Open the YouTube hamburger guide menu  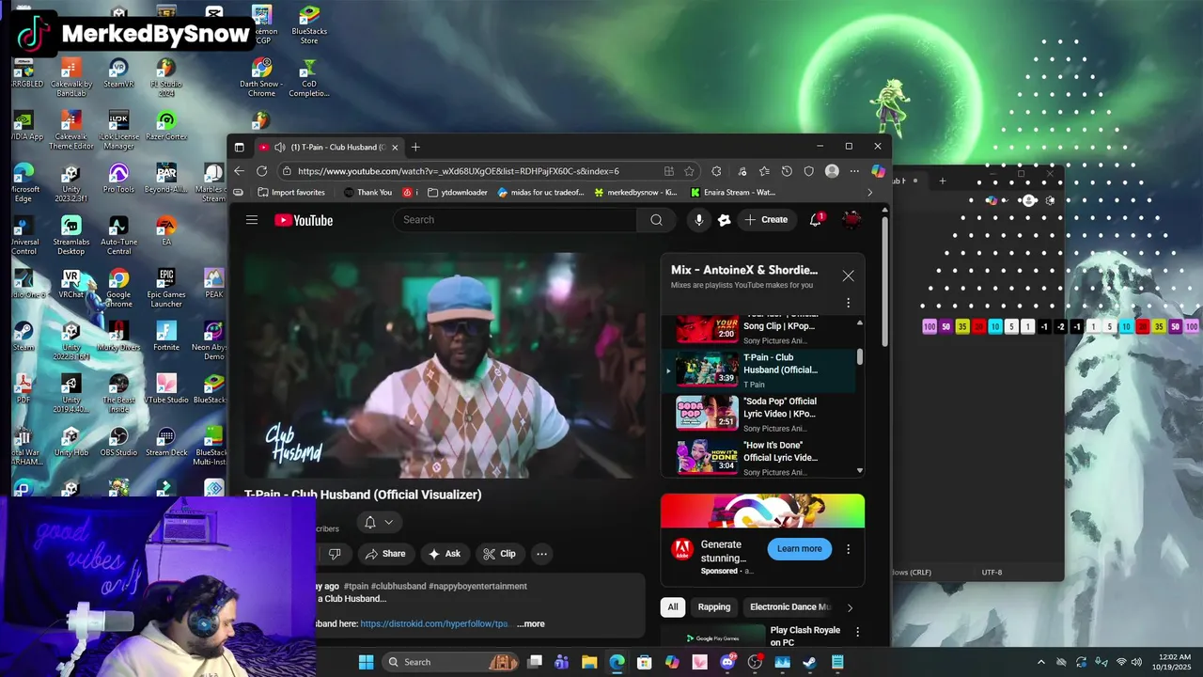coord(252,220)
